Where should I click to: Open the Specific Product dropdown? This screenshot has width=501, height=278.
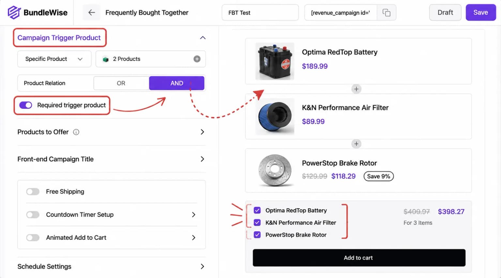pyautogui.click(x=54, y=59)
